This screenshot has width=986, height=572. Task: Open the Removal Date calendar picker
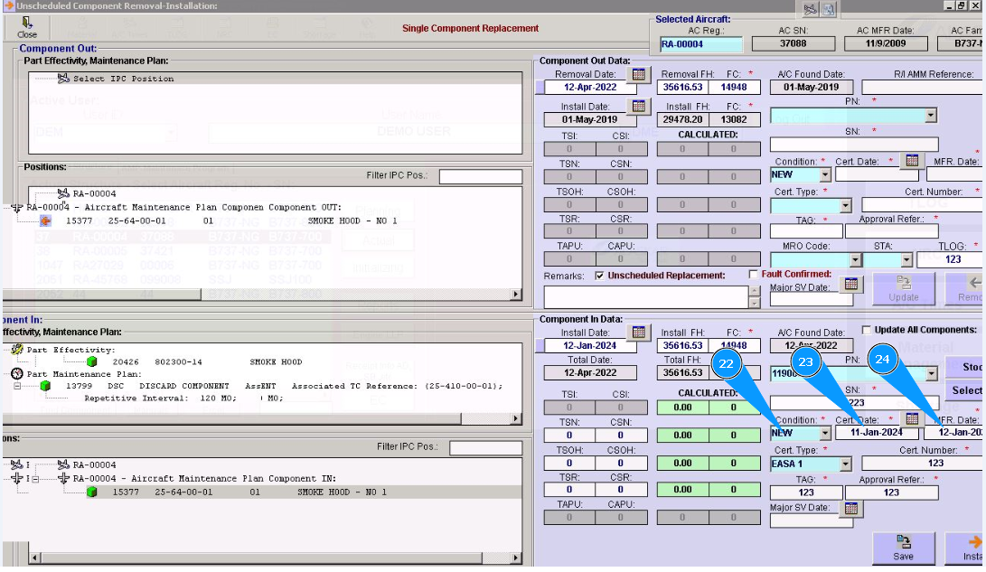pos(639,74)
